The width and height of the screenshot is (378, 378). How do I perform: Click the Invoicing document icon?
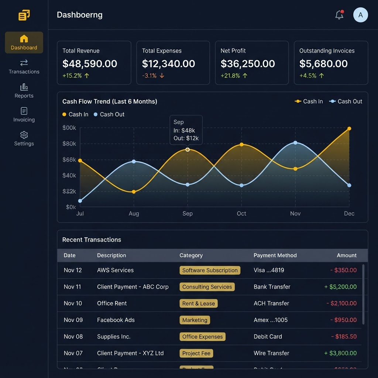click(x=24, y=111)
